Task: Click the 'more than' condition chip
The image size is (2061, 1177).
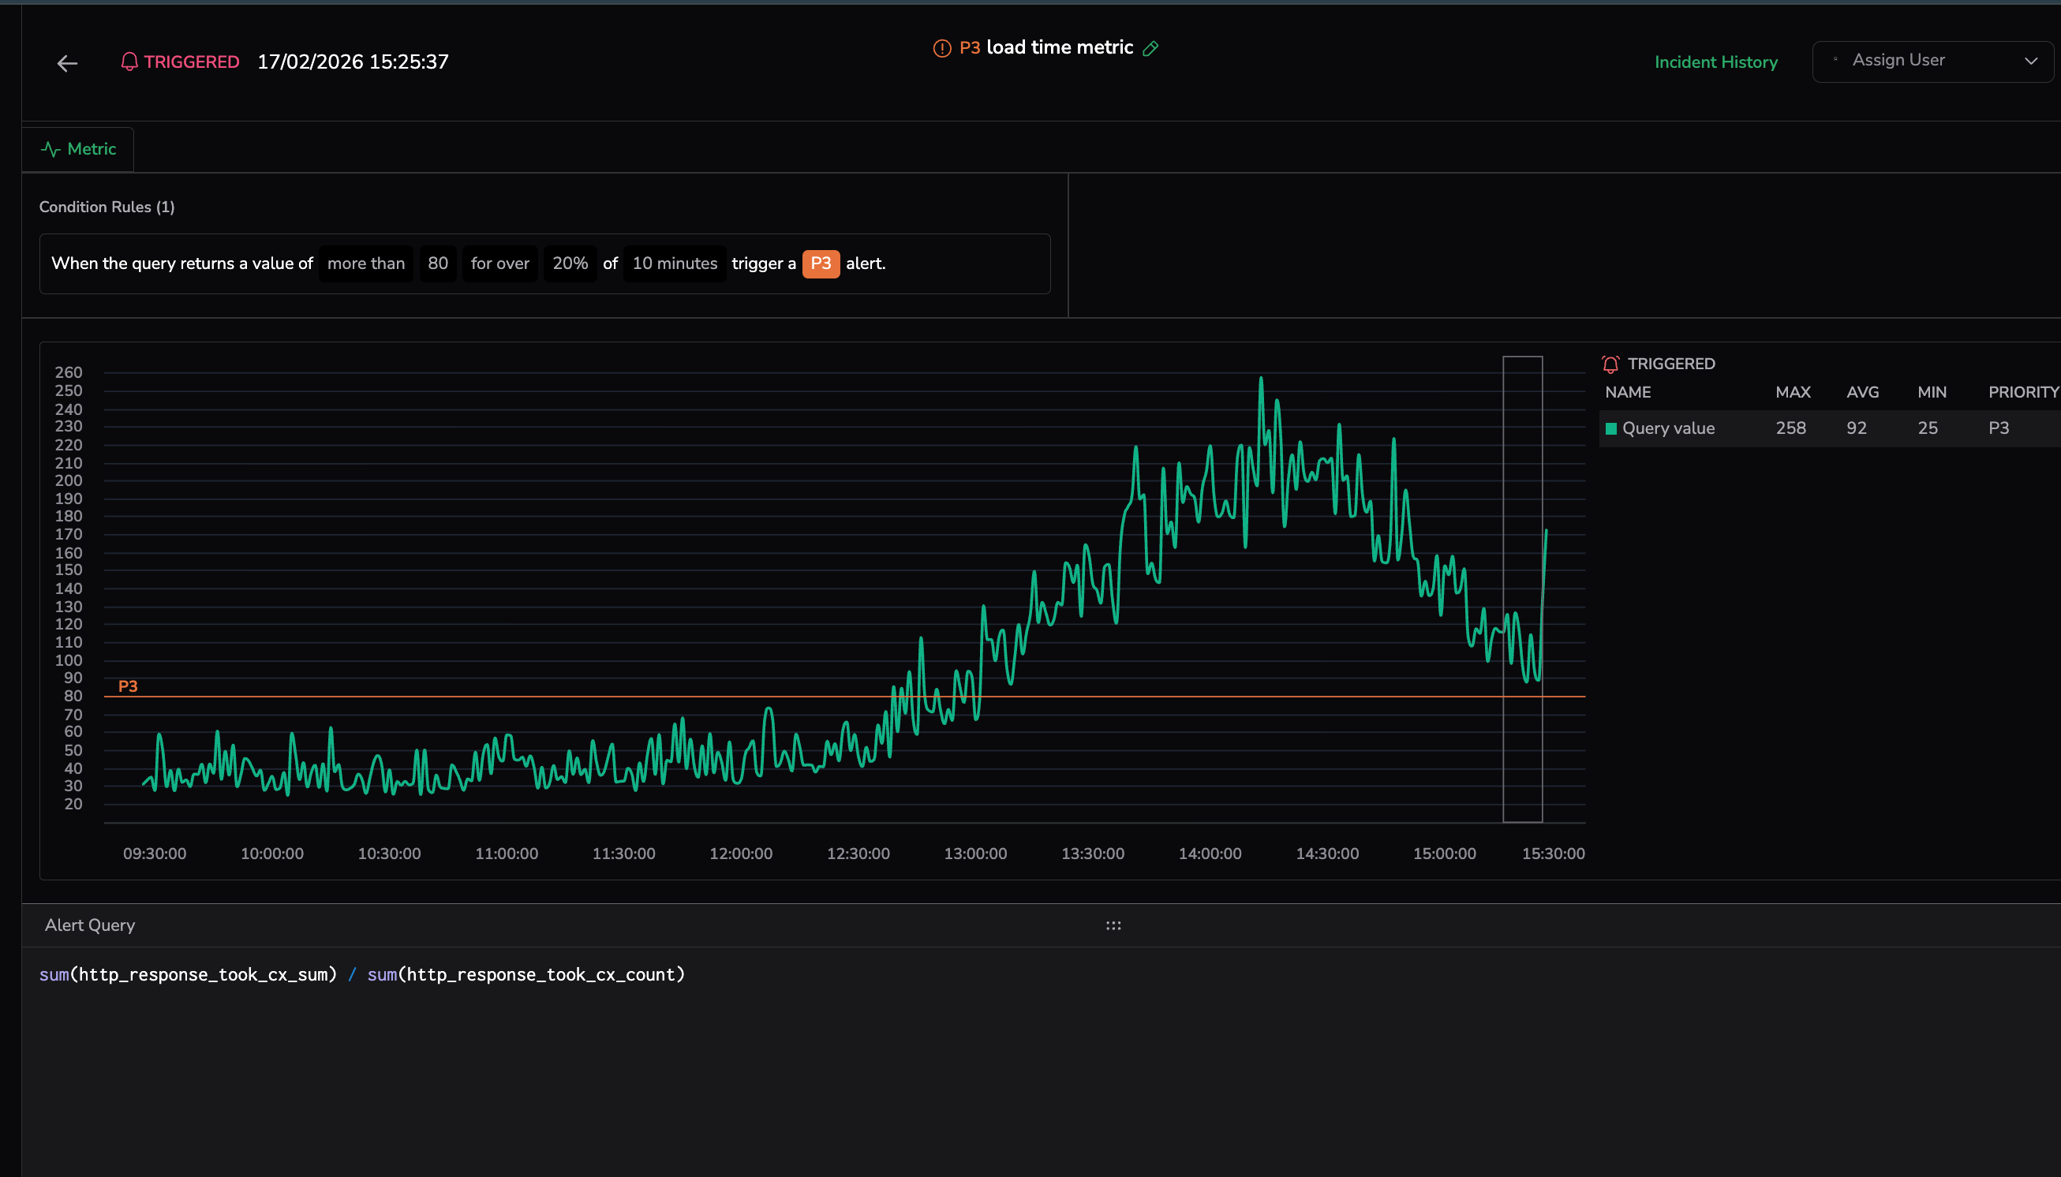Action: coord(365,263)
